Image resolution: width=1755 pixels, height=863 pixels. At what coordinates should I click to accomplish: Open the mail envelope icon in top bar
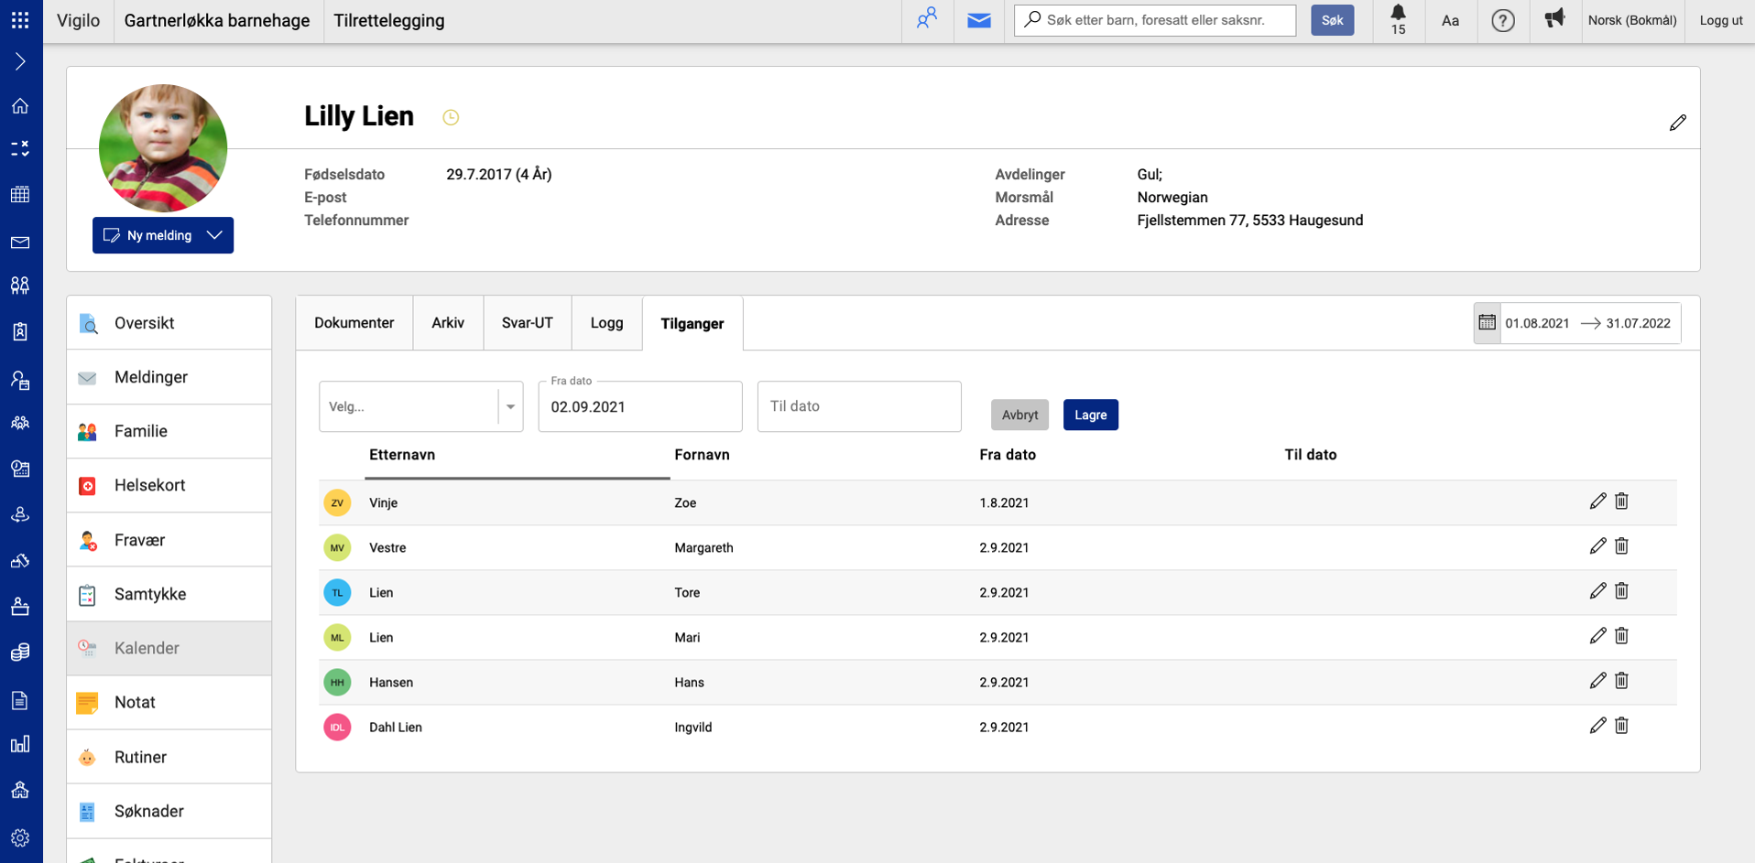pos(978,20)
